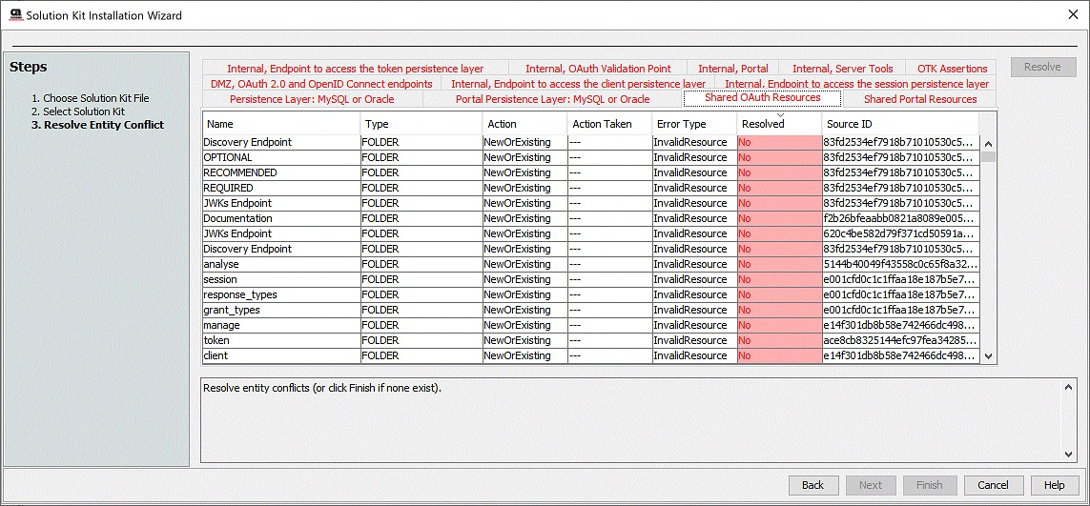Click 'Resolve Entity Conflict' step
The width and height of the screenshot is (1090, 506).
click(x=97, y=125)
